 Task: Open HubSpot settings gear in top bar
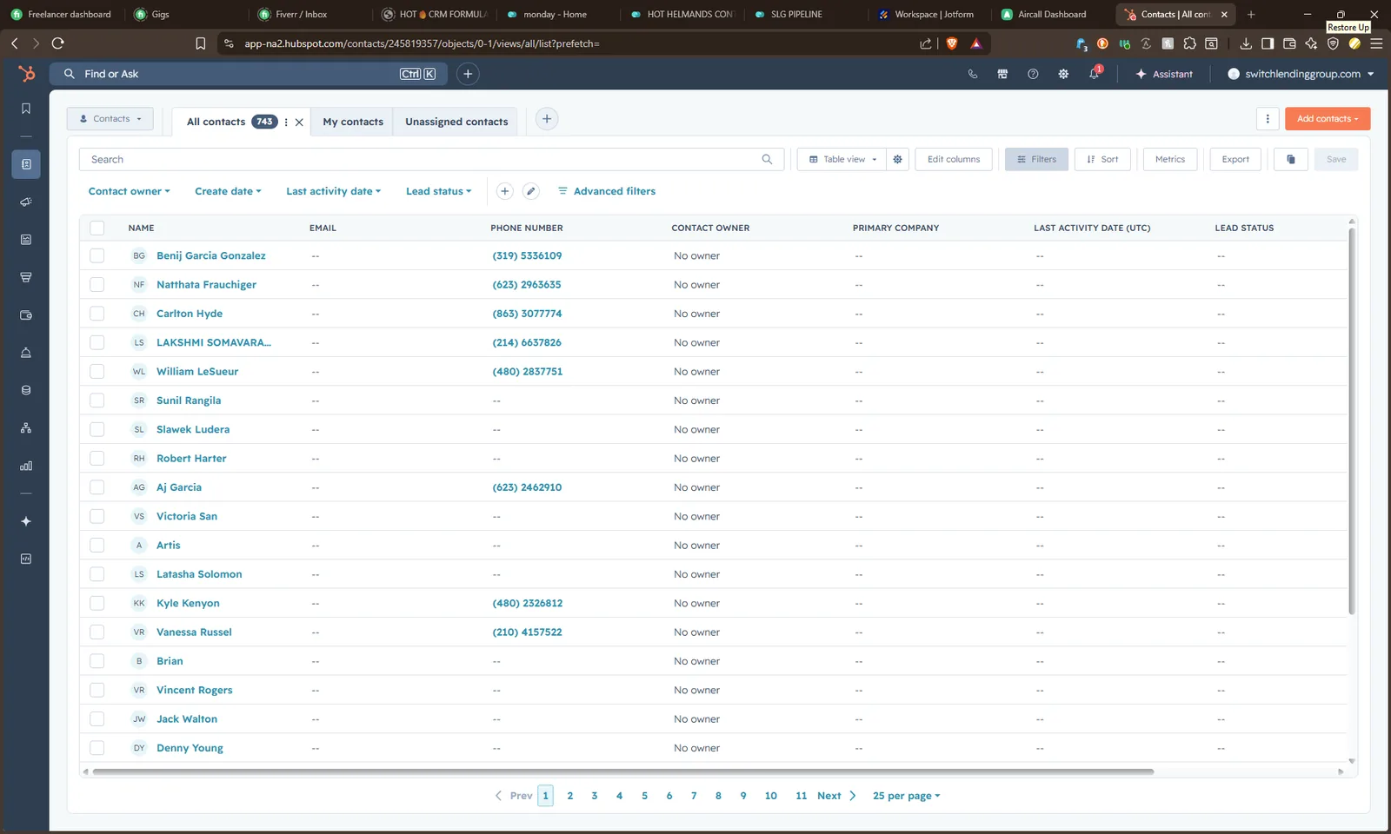click(1063, 74)
